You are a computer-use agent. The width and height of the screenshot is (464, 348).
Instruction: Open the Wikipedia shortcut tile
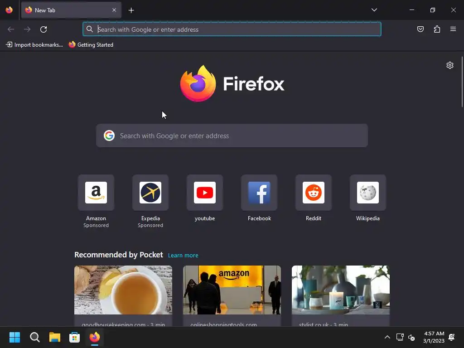pos(368,193)
